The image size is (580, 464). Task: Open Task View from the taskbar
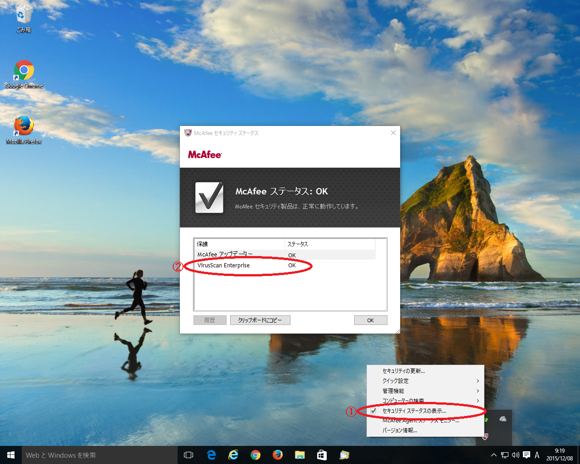[x=188, y=455]
